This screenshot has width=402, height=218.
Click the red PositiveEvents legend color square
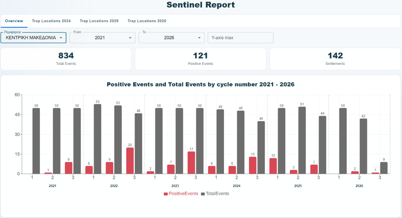pyautogui.click(x=166, y=194)
